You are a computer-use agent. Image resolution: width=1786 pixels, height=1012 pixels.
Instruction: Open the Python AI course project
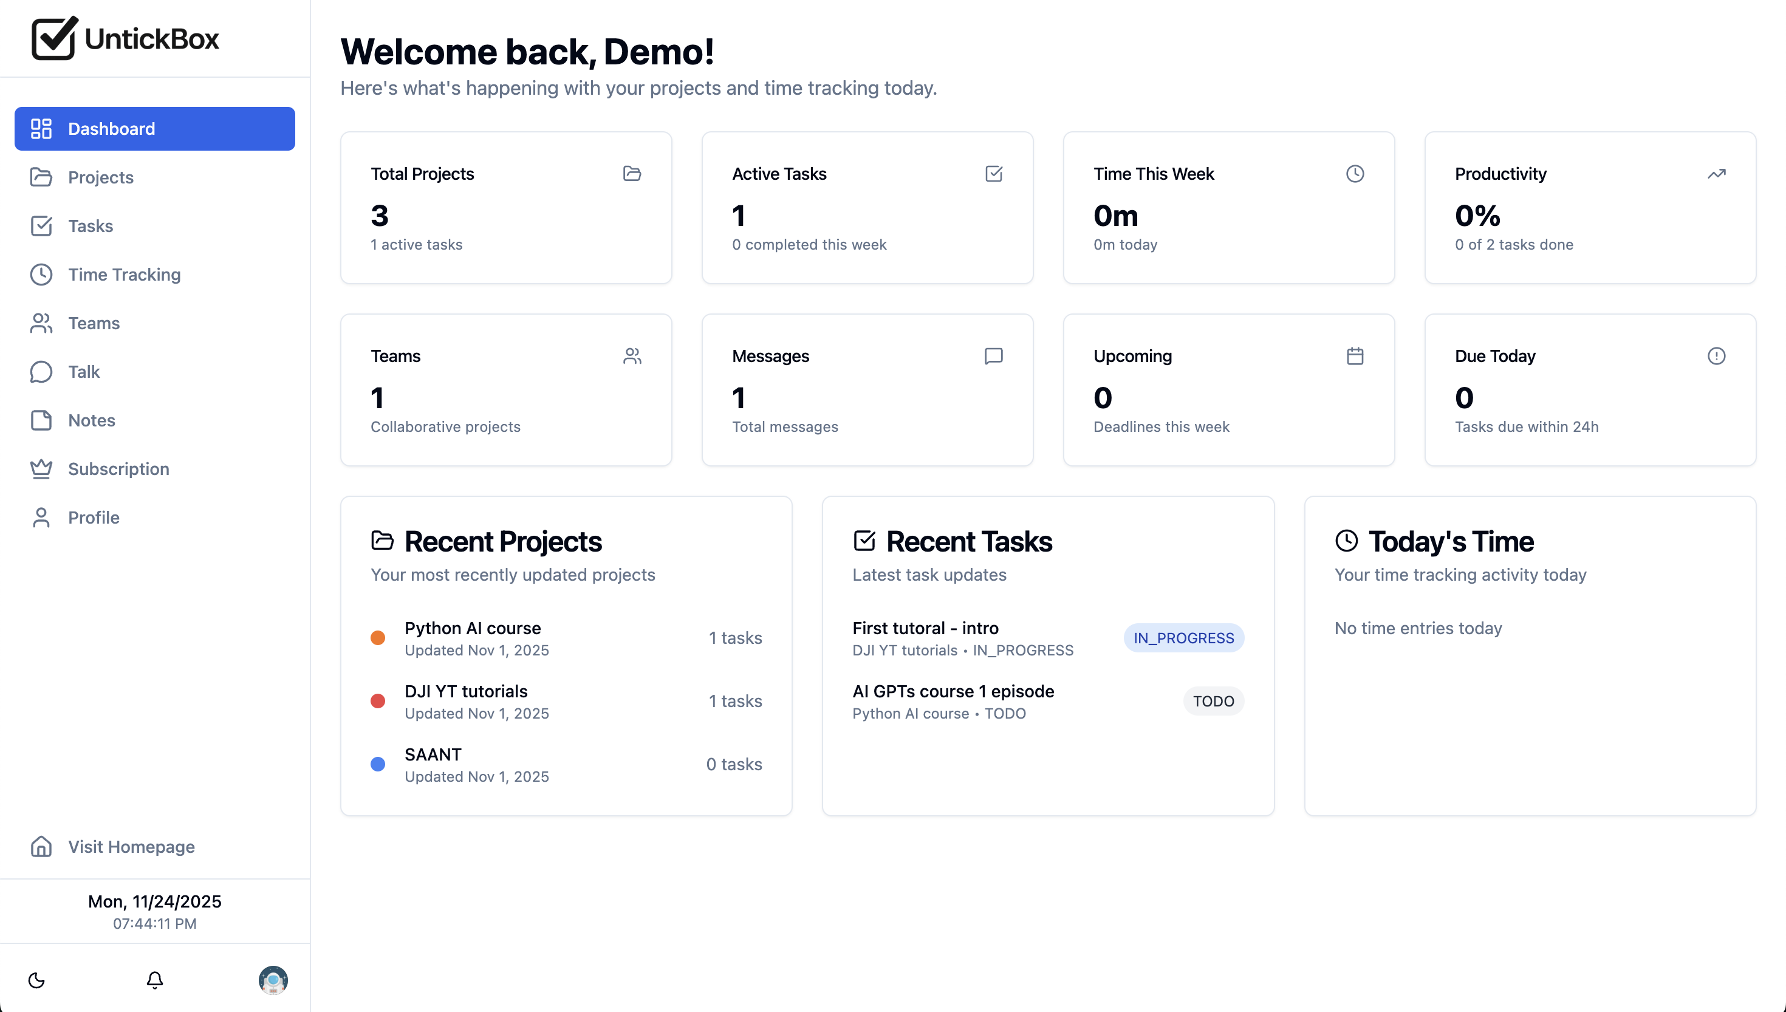tap(473, 628)
